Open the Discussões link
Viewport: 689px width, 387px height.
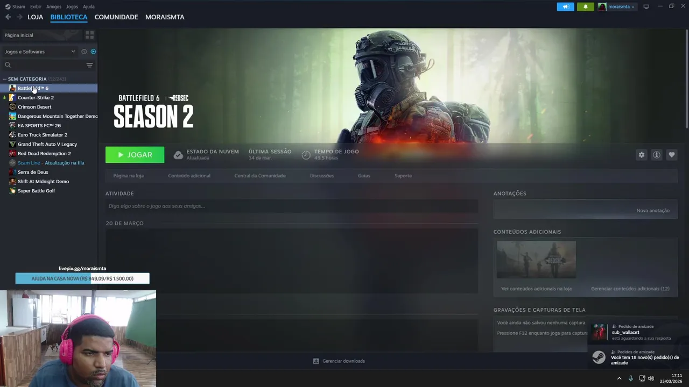tap(322, 176)
